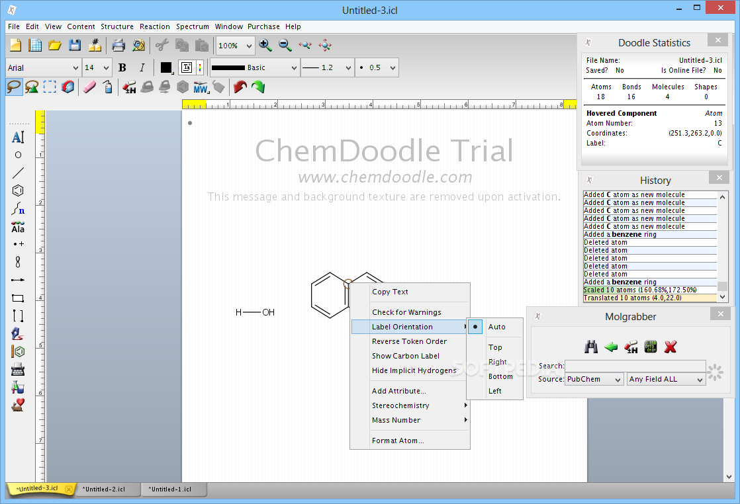Select Top label orientation
Image resolution: width=740 pixels, height=504 pixels.
pos(495,347)
